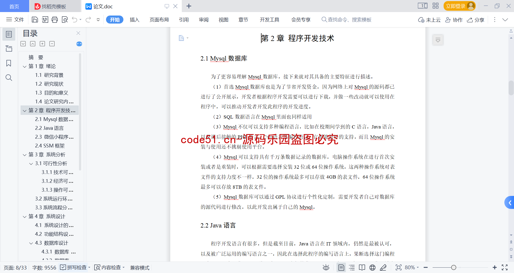Click the Redo arrow
This screenshot has width=514, height=273.
(88, 20)
